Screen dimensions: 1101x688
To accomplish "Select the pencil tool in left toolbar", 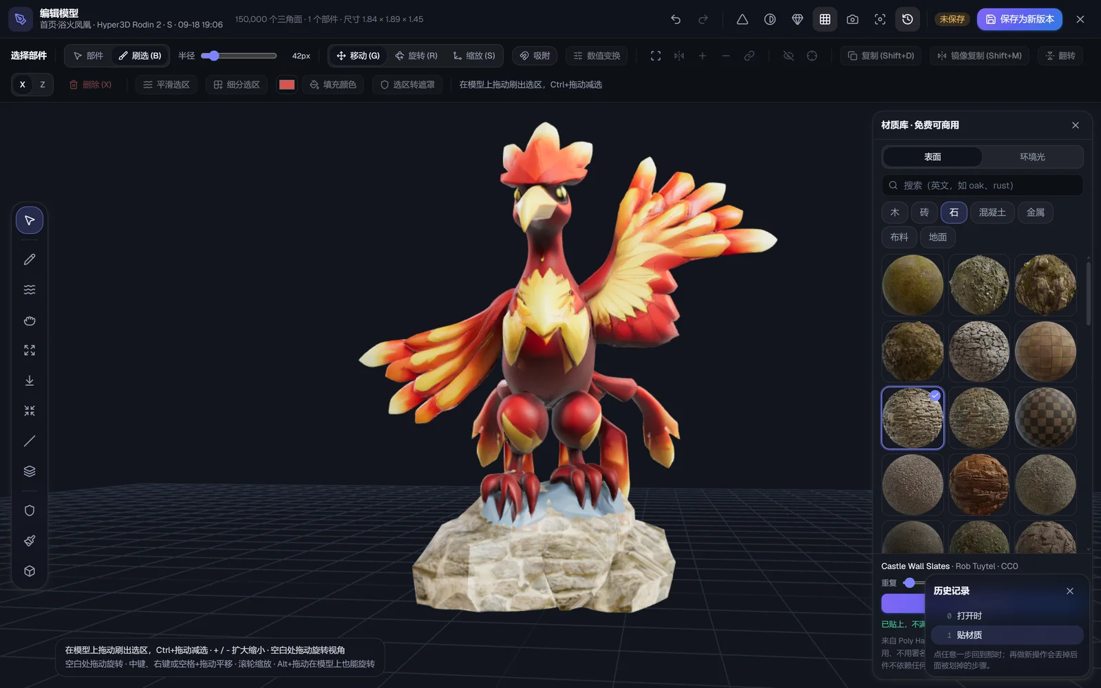I will pyautogui.click(x=30, y=259).
